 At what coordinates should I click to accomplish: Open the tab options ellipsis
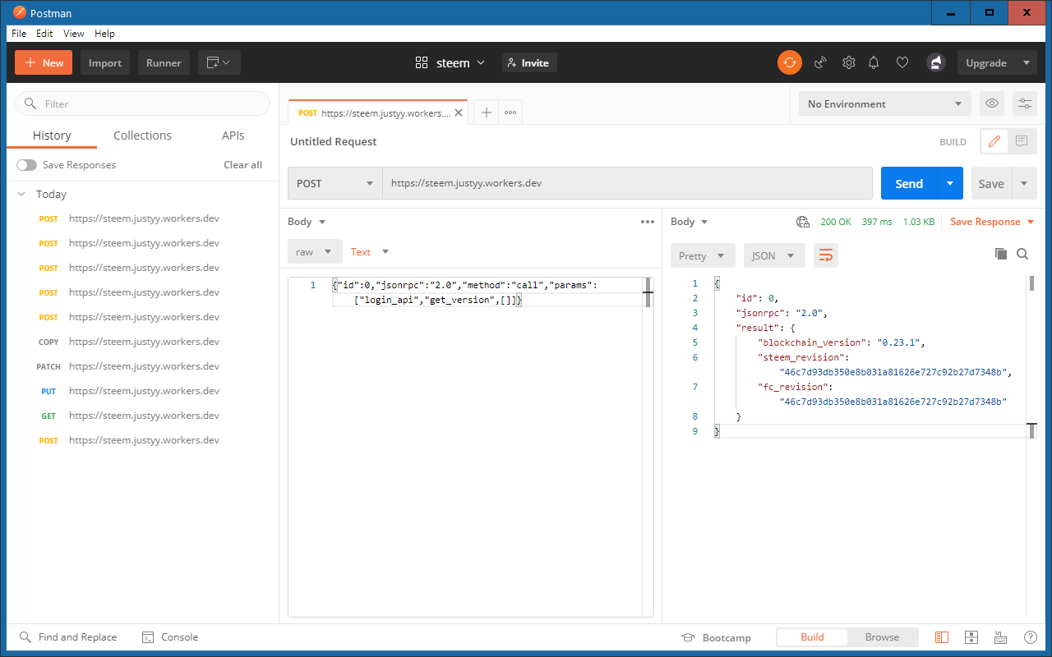click(x=510, y=113)
